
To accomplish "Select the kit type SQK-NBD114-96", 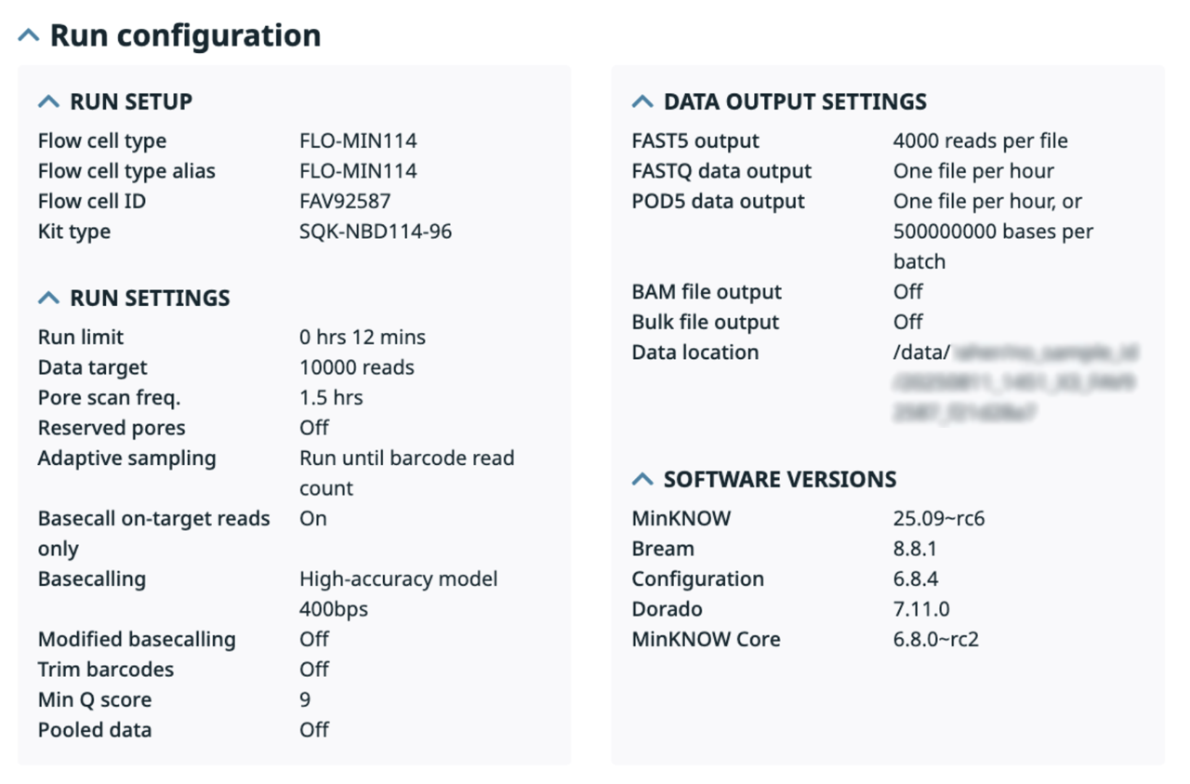I will pyautogui.click(x=375, y=231).
